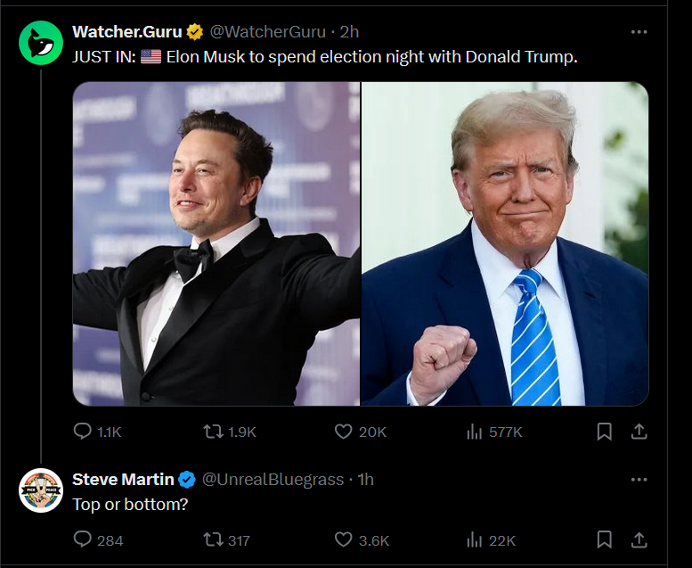Screen dimensions: 692x568
Task: Open the @UnrealBluegrass handle link
Action: click(x=273, y=480)
